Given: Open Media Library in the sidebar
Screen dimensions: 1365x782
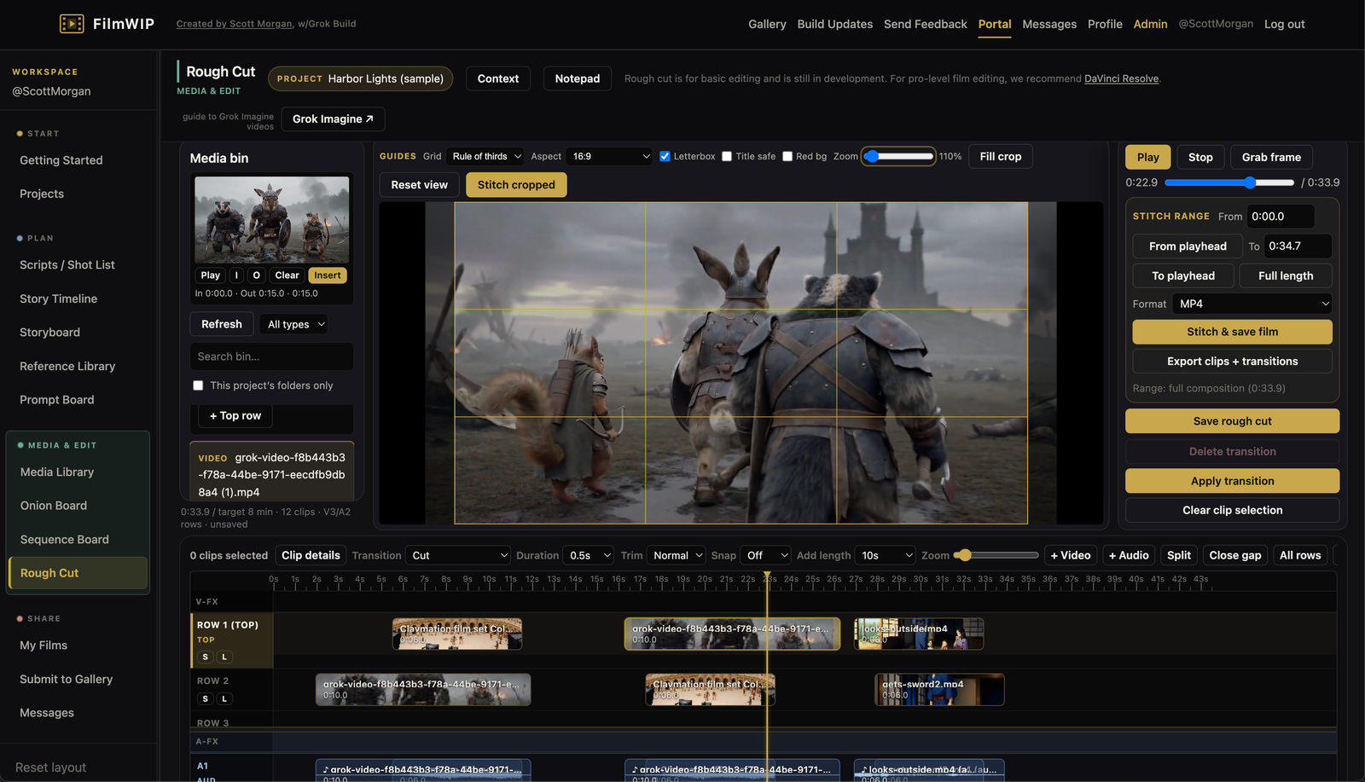Looking at the screenshot, I should 57,472.
